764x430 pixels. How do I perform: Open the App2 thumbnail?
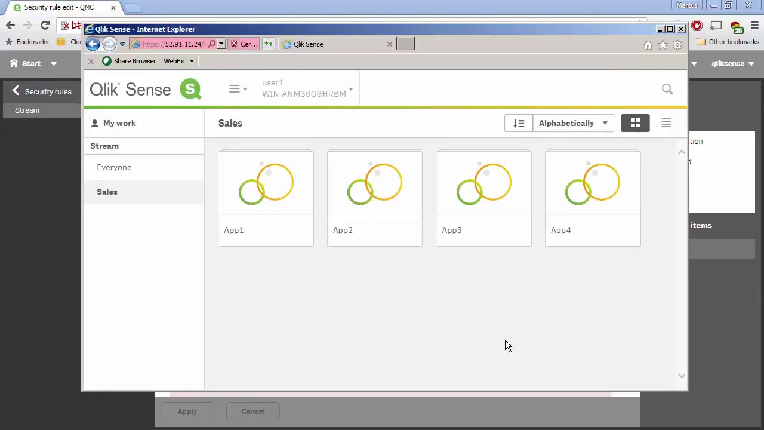coord(374,198)
